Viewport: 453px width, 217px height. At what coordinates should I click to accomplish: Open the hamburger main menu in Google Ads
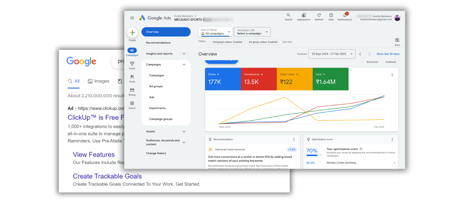[x=132, y=18]
